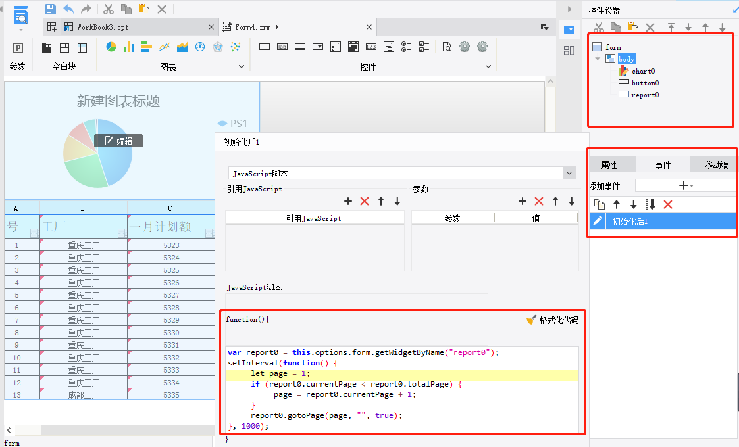This screenshot has width=739, height=447.
Task: Click the 格式化代码 format code button
Action: point(552,320)
